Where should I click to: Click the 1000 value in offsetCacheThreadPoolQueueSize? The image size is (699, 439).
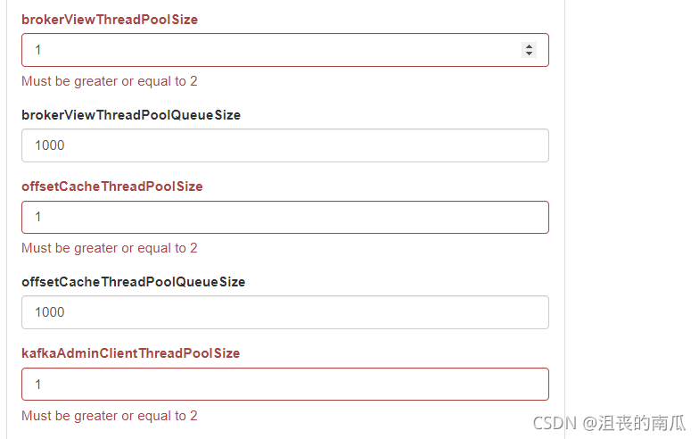[x=50, y=312]
